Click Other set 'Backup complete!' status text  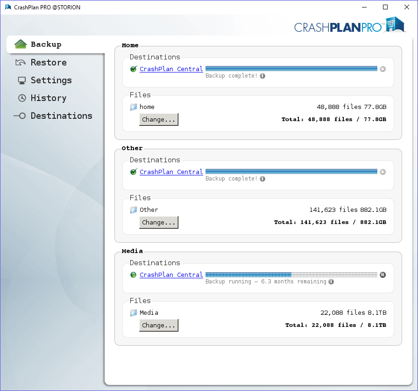click(x=231, y=179)
